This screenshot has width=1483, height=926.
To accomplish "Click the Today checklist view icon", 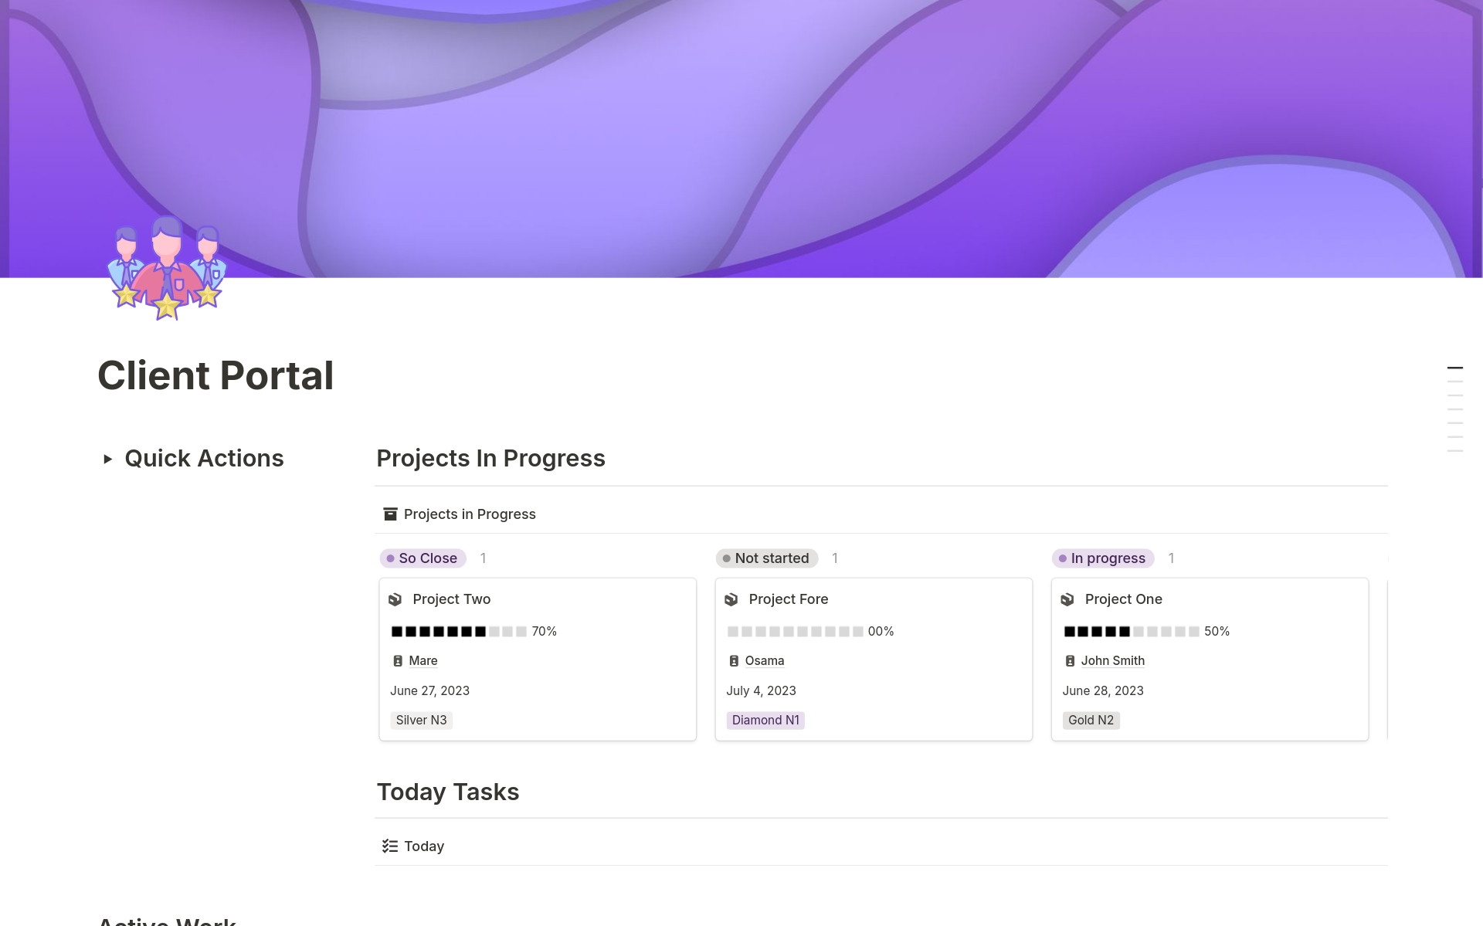I will [x=390, y=846].
